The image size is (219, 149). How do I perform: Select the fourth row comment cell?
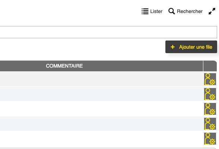(101, 124)
